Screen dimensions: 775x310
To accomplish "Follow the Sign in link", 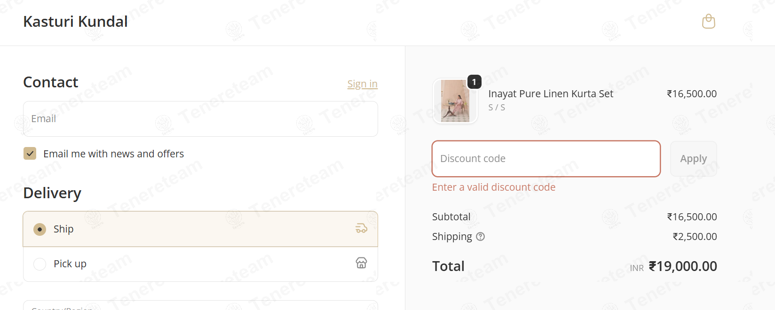I will pos(362,84).
